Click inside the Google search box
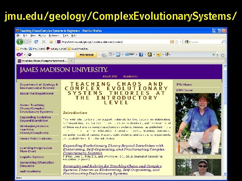Image resolution: width=242 pixels, height=181 pixels. coord(206,42)
